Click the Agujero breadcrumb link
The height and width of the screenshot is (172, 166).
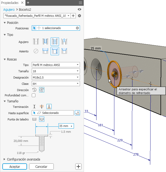tap(9, 10)
